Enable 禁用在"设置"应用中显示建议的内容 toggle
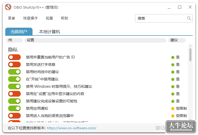 point(14,94)
